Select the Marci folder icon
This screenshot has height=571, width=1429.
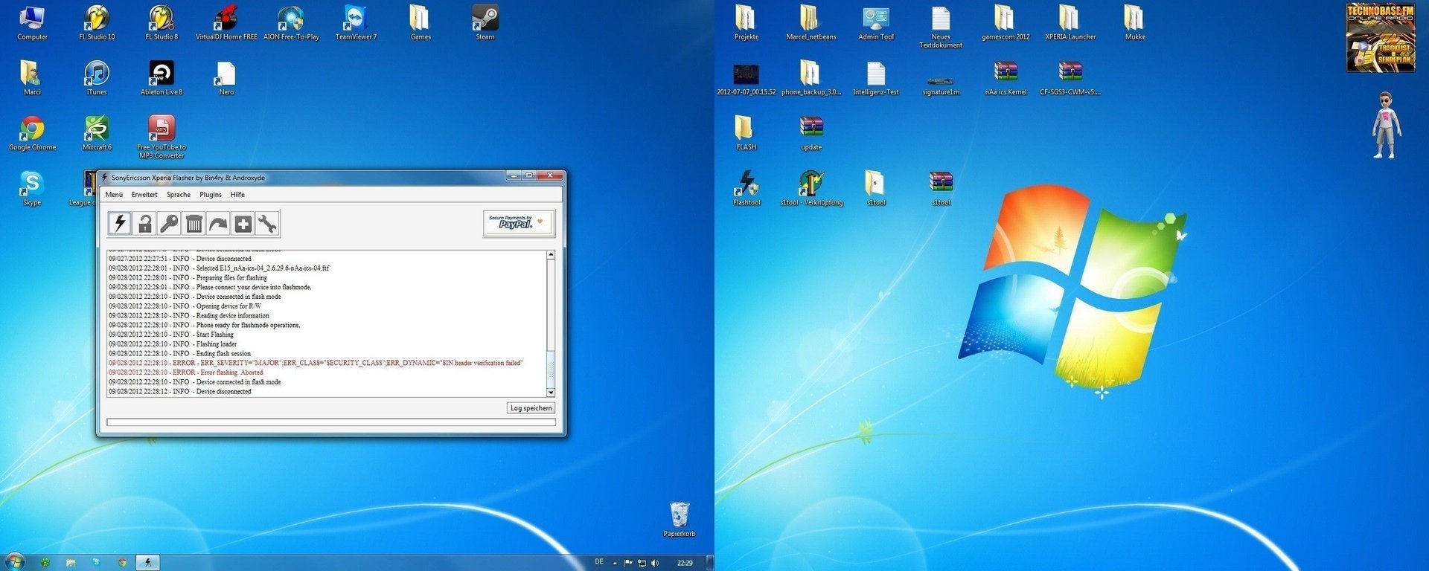tap(32, 77)
